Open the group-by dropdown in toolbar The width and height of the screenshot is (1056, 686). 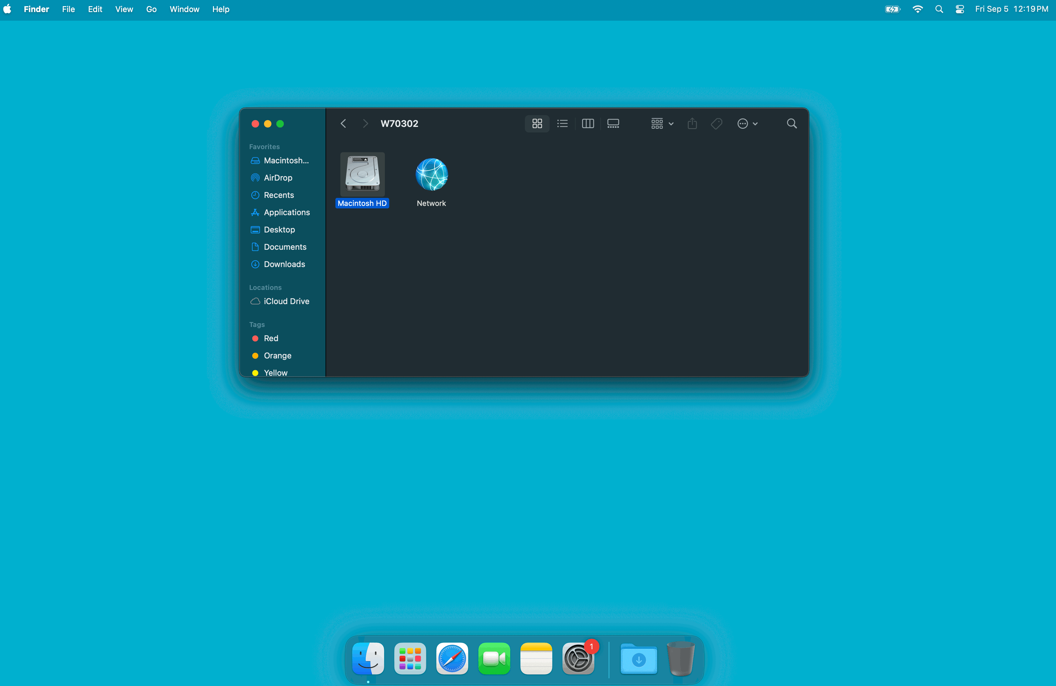pyautogui.click(x=662, y=123)
